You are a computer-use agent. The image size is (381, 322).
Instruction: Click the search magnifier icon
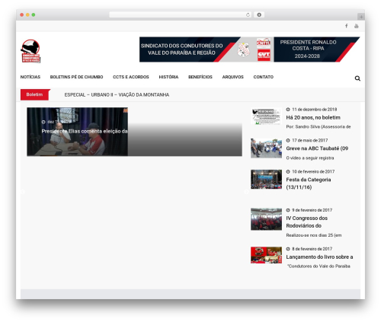coord(357,78)
